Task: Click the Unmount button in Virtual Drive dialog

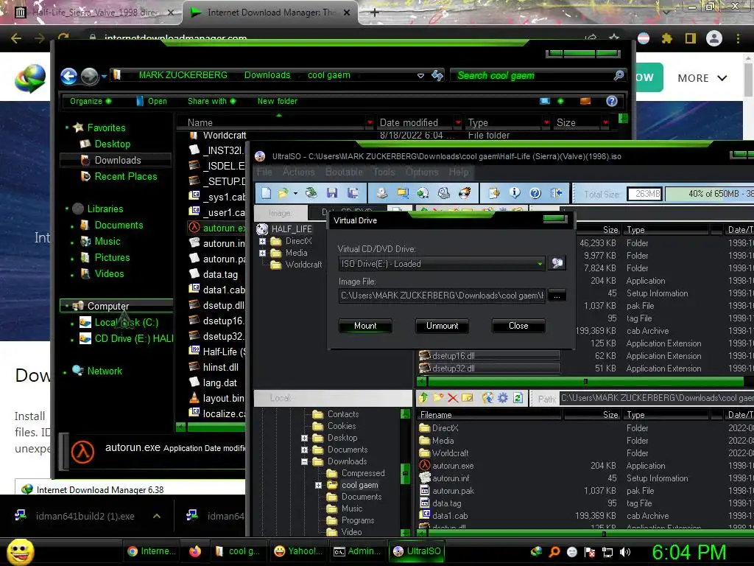Action: click(x=442, y=326)
